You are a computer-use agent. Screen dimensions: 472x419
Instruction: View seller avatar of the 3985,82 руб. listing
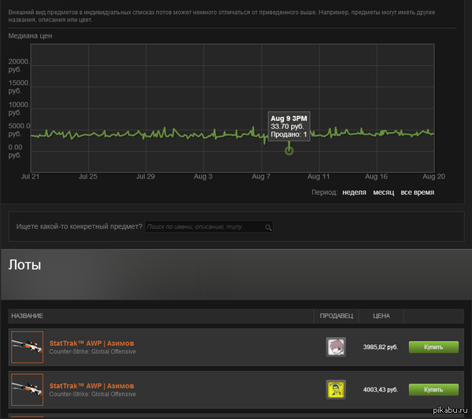coord(336,347)
